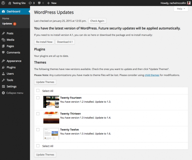The width and height of the screenshot is (192, 160).
Task: Click the top Select All label
Action: click(x=48, y=91)
